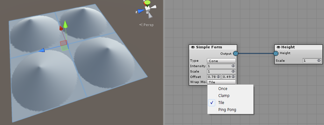Click the Simple Form Output port
The image size is (324, 125).
[236, 53]
